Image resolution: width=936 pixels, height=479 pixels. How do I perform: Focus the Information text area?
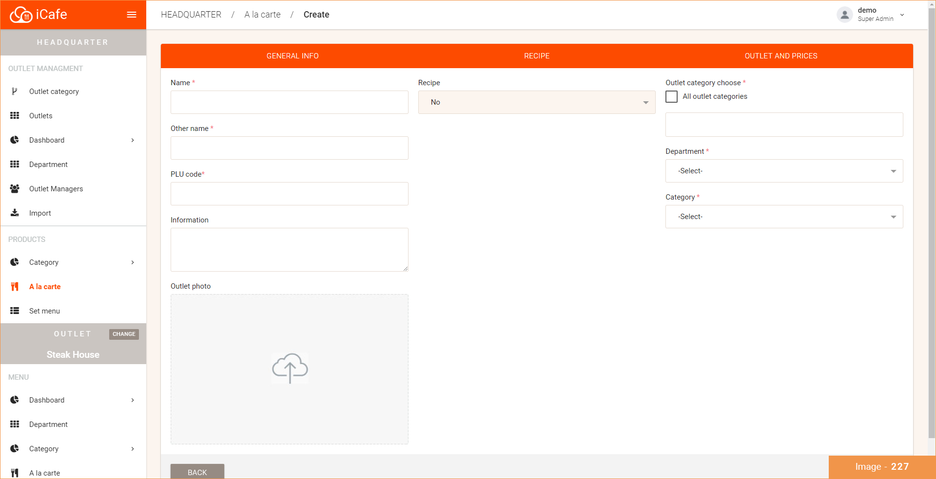coord(290,250)
